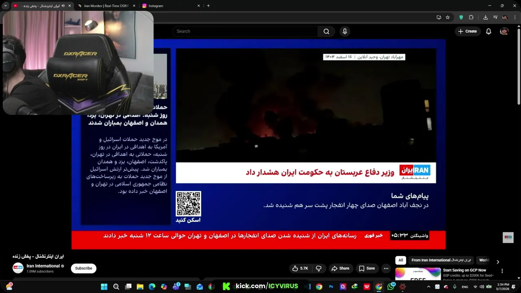Open the green shield extension
This screenshot has width=521, height=293.
(x=461, y=17)
